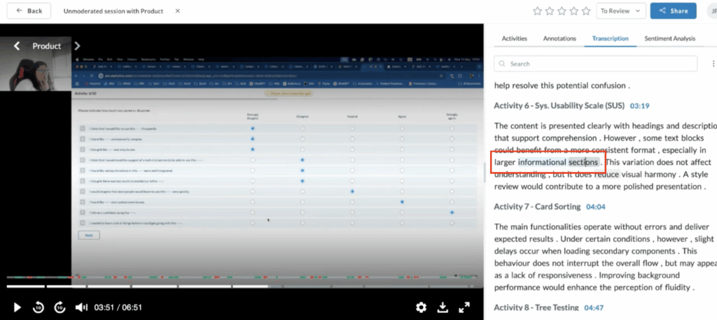Set rating to three stars
This screenshot has height=320, width=717.
coord(562,11)
